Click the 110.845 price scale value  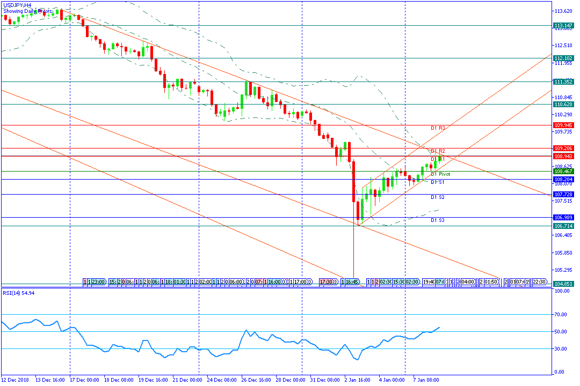(x=563, y=98)
